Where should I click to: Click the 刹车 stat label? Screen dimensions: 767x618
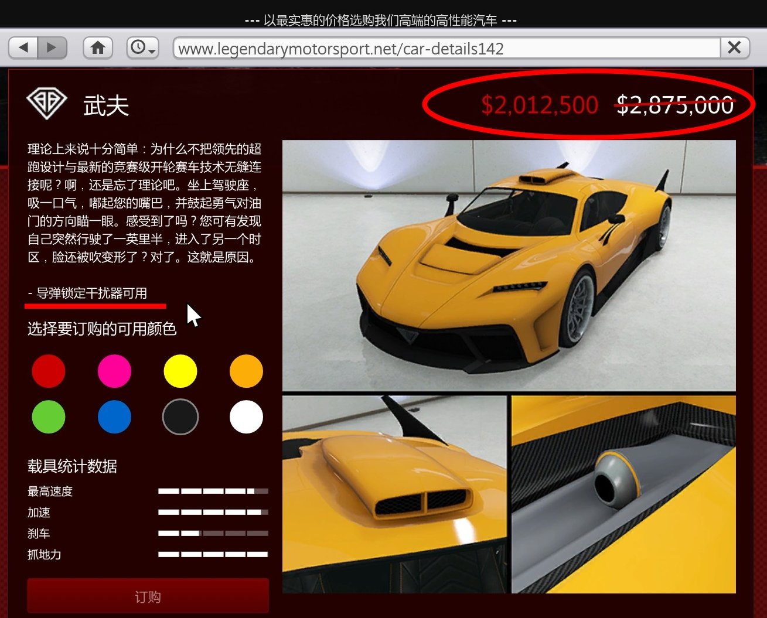tap(39, 534)
